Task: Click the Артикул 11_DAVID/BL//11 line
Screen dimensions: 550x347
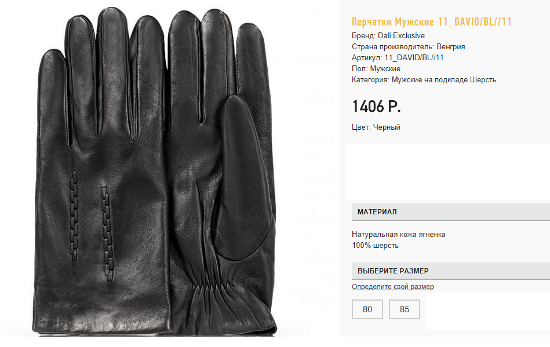Action: 398,58
